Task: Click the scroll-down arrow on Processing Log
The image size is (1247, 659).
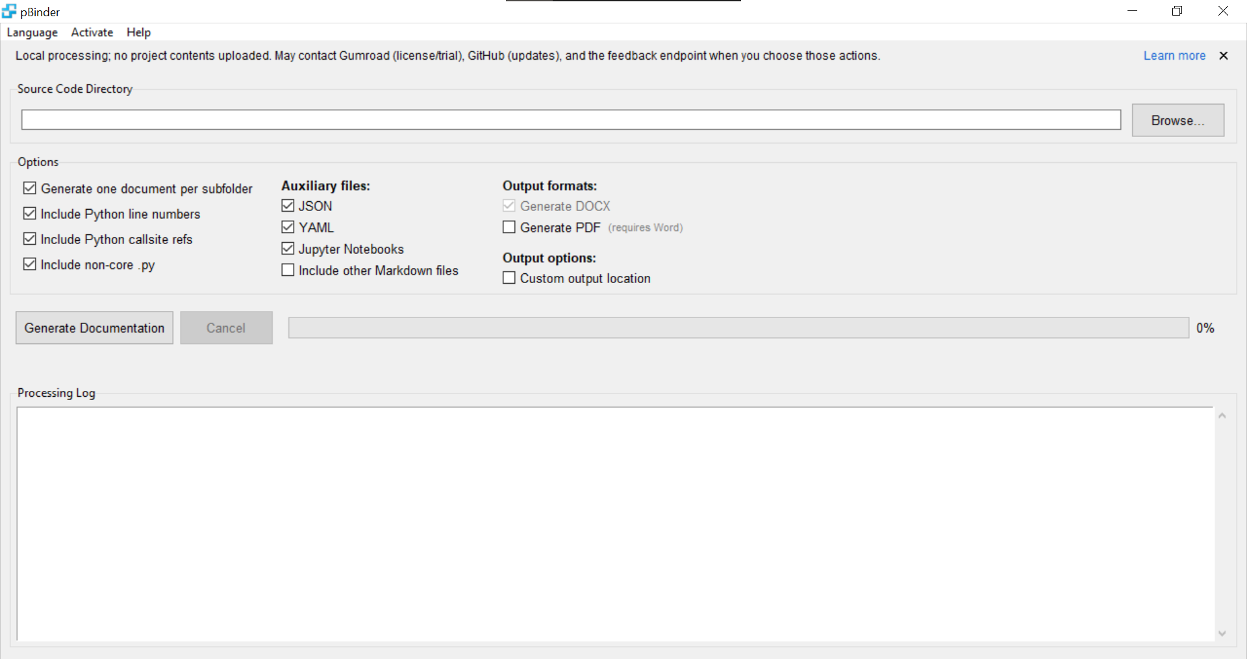Action: (x=1222, y=634)
